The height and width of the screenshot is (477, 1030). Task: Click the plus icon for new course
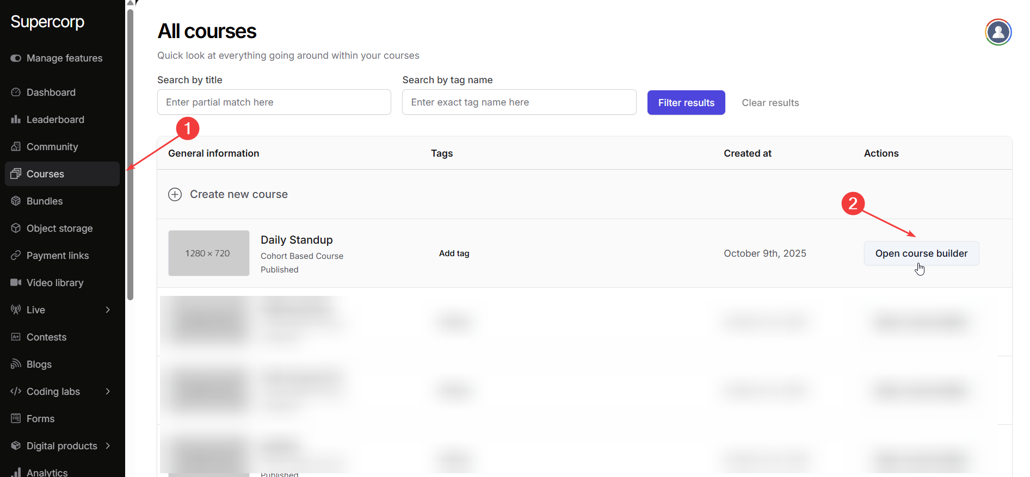(175, 195)
